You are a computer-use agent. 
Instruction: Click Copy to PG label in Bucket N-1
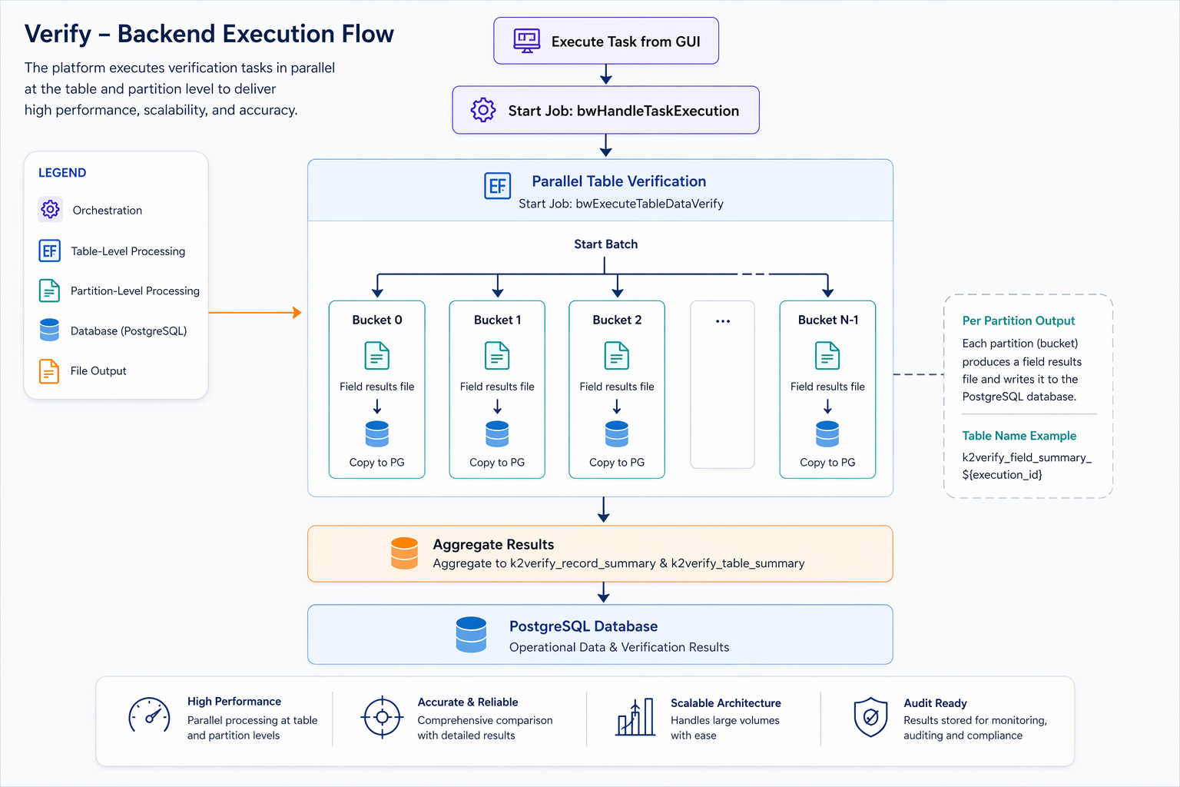(x=827, y=463)
